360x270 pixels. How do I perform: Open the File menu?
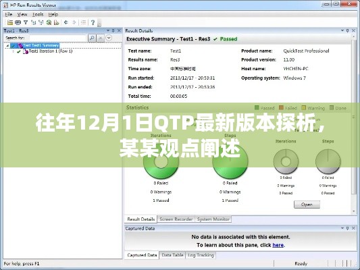point(9,14)
